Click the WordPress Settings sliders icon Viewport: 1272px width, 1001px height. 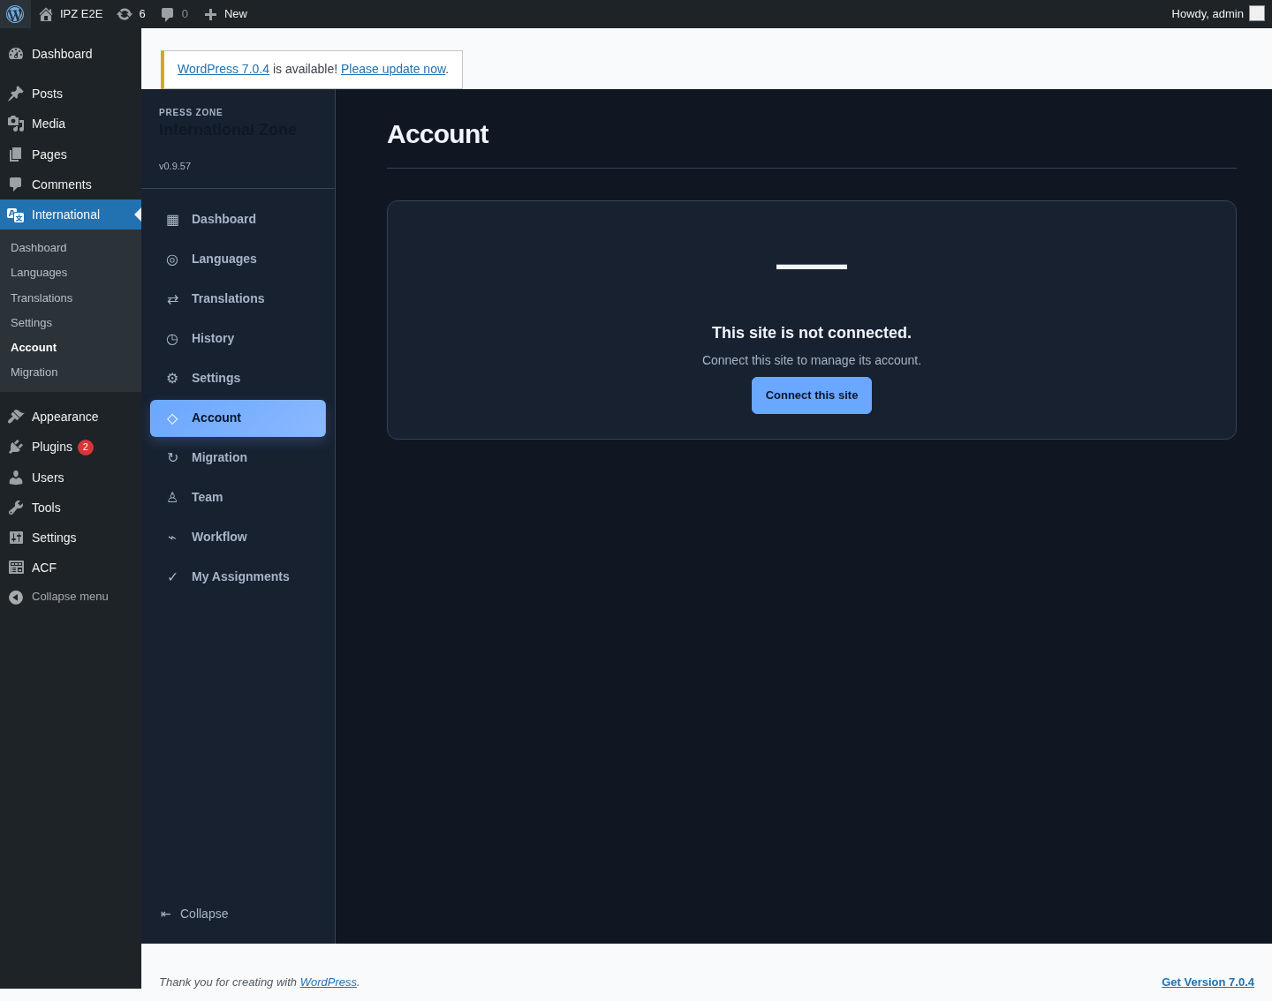(x=16, y=538)
